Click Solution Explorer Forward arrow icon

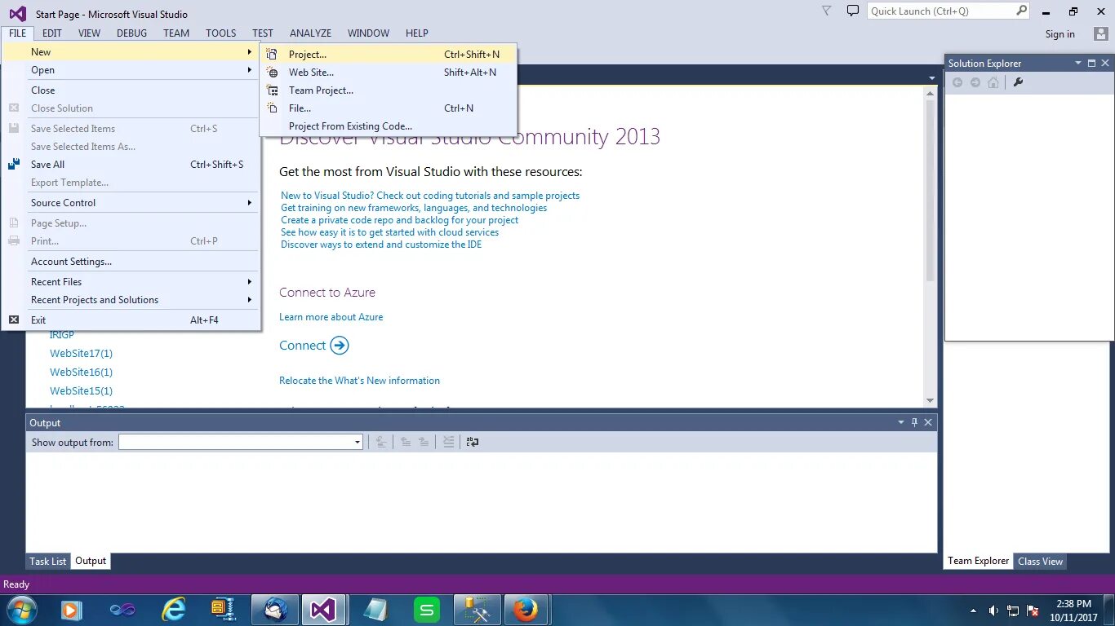point(975,82)
